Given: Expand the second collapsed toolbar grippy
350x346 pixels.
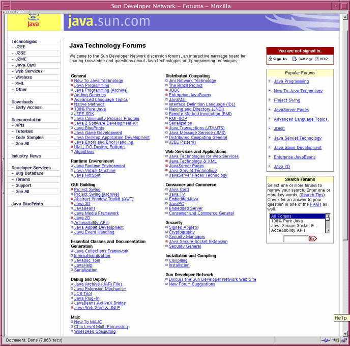Looking at the screenshot, I should click(23, 12).
